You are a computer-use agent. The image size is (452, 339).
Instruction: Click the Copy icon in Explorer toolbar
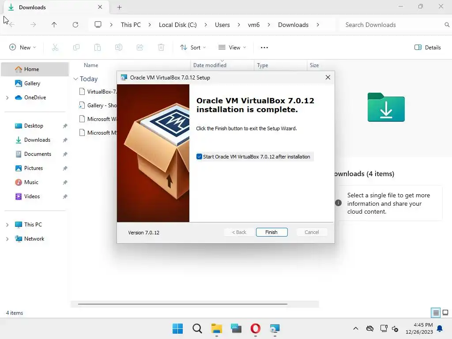point(76,47)
